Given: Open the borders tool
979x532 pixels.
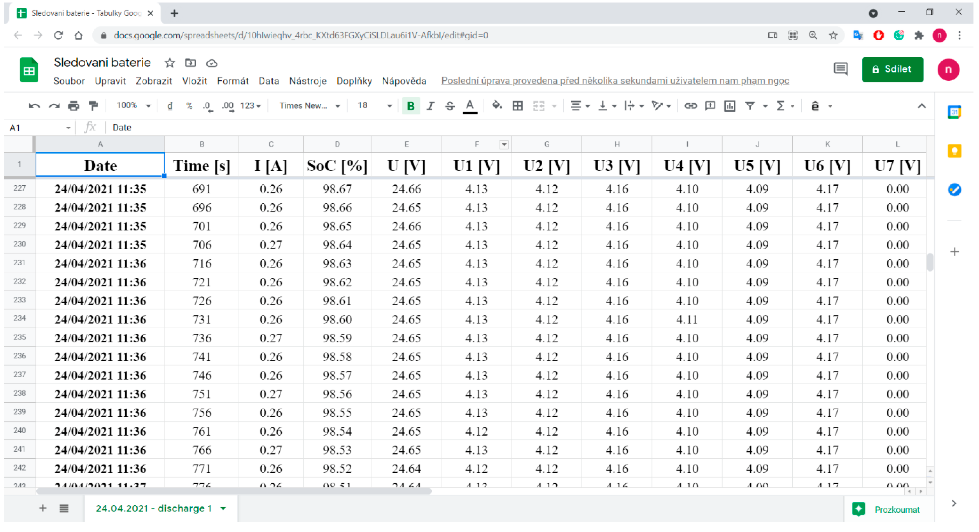Looking at the screenshot, I should coord(517,106).
